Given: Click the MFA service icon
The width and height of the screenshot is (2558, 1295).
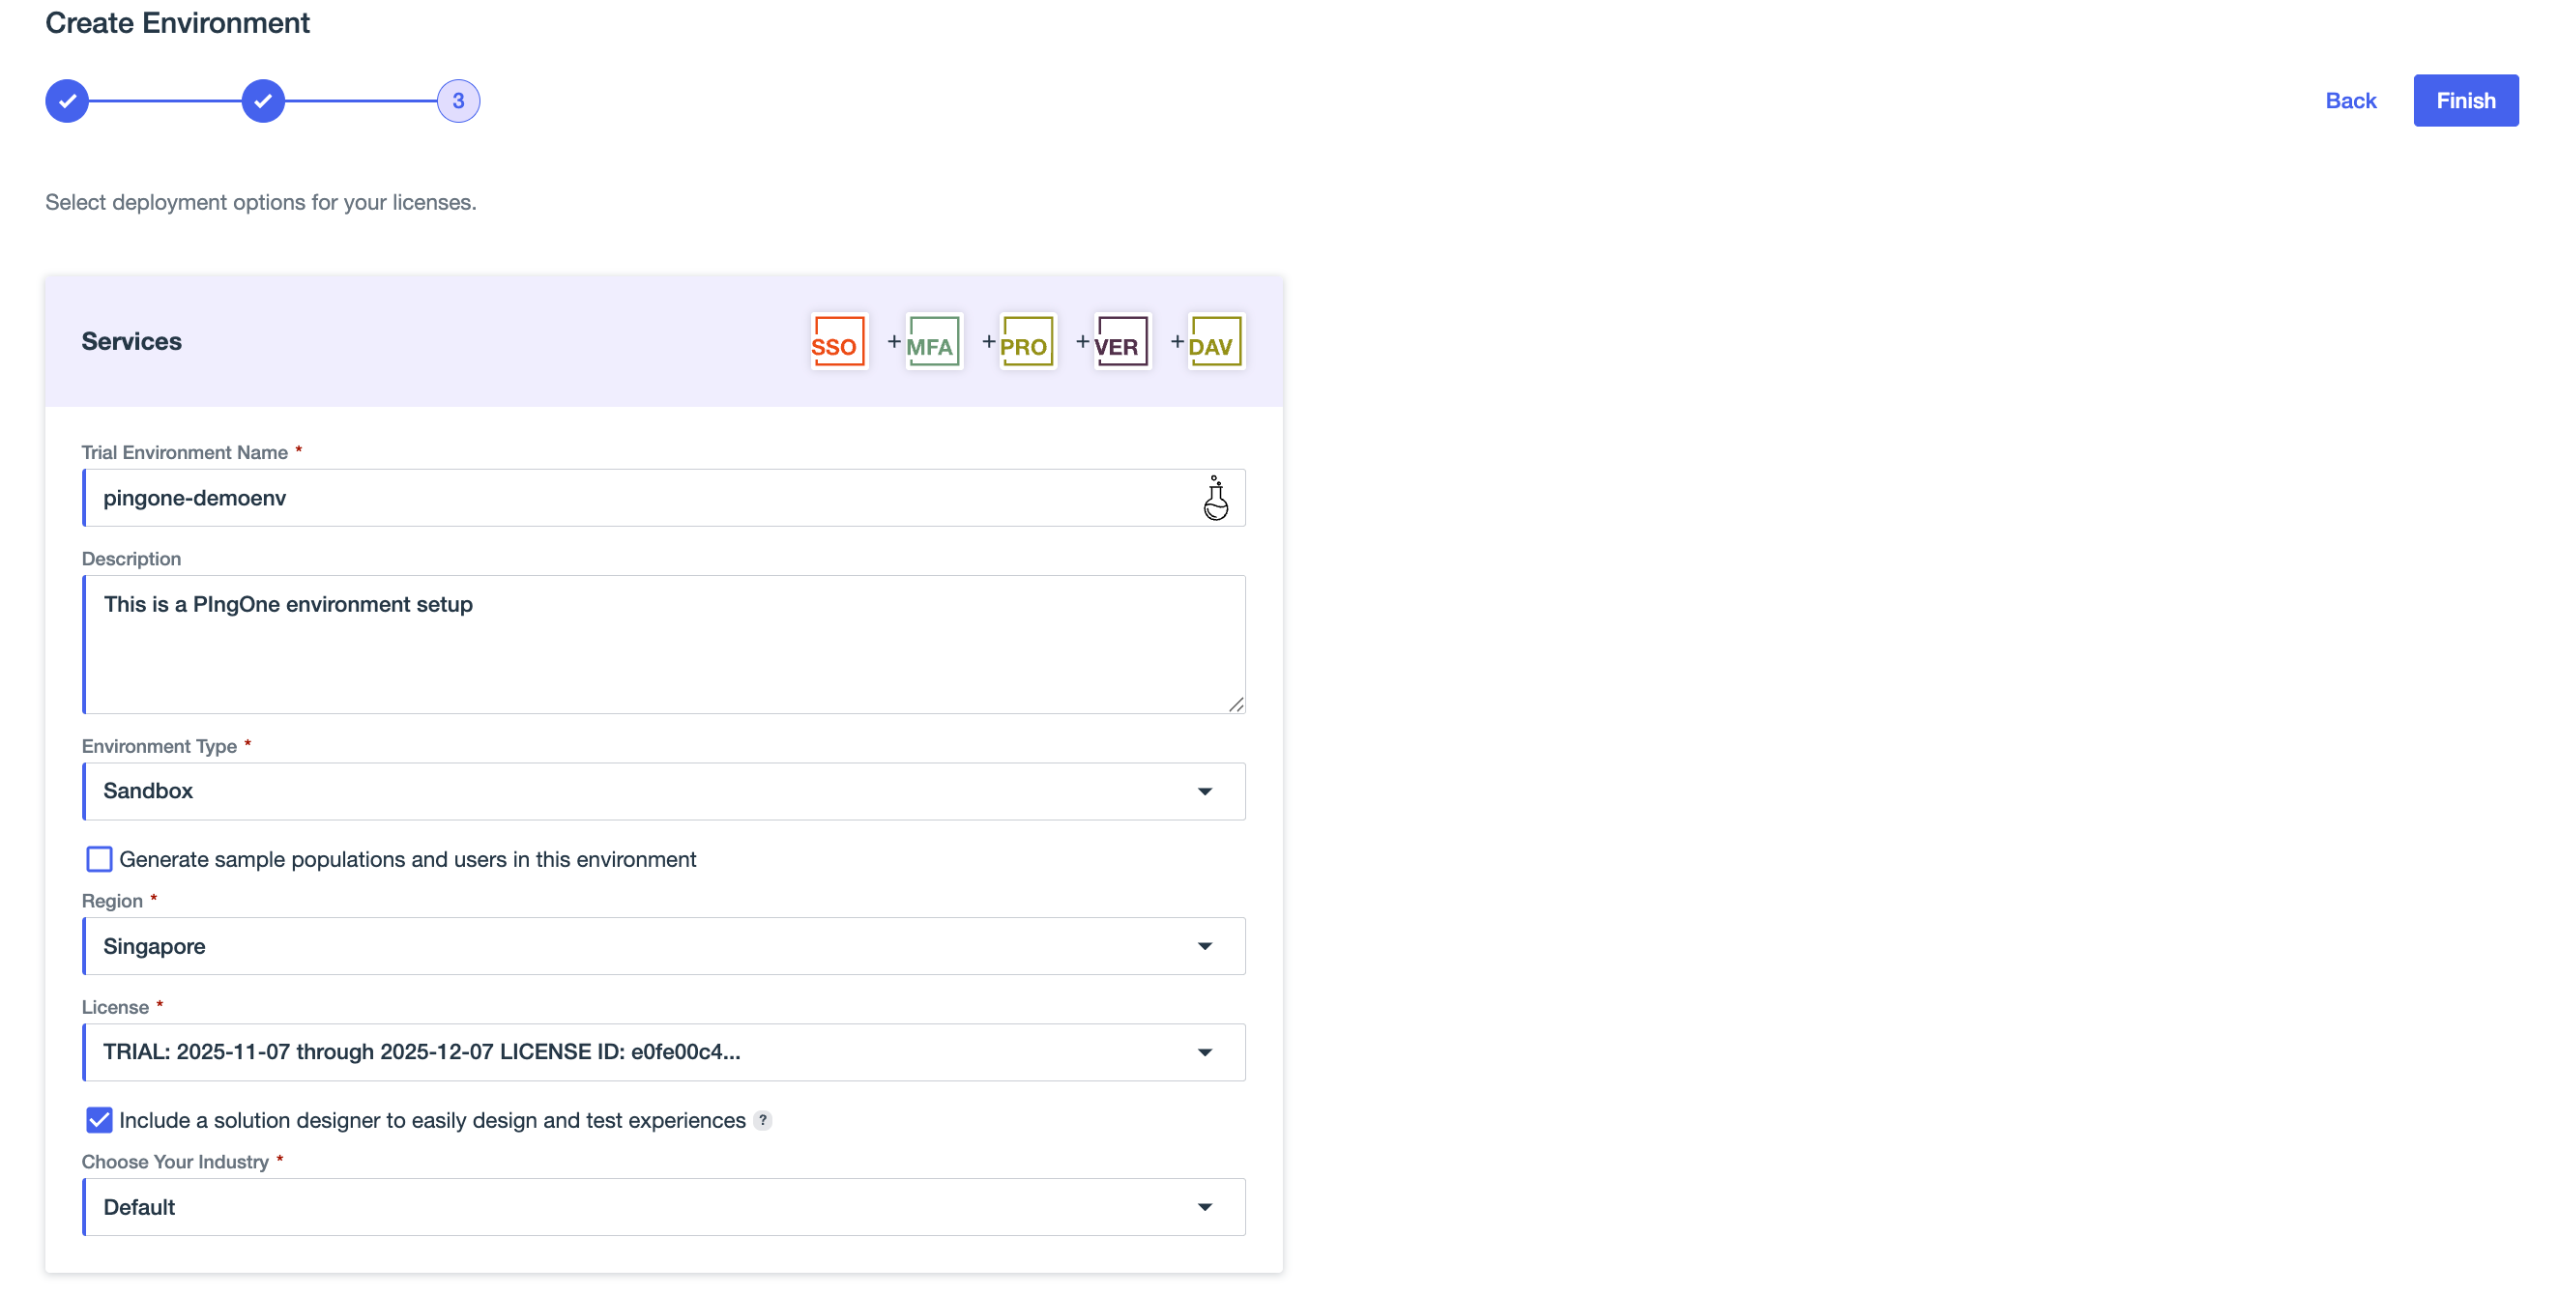Looking at the screenshot, I should (x=933, y=342).
